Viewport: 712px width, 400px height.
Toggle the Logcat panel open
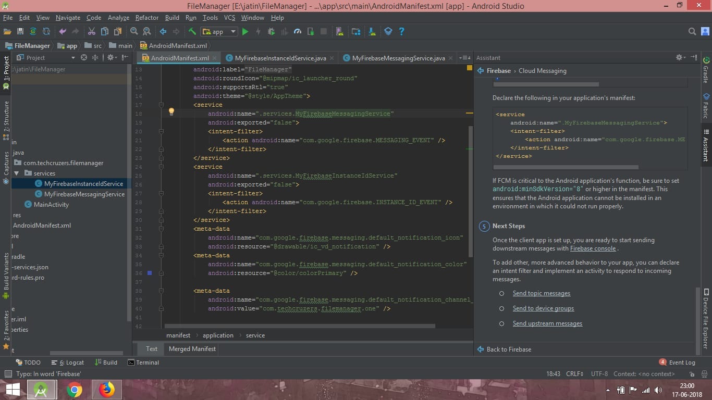pyautogui.click(x=68, y=362)
